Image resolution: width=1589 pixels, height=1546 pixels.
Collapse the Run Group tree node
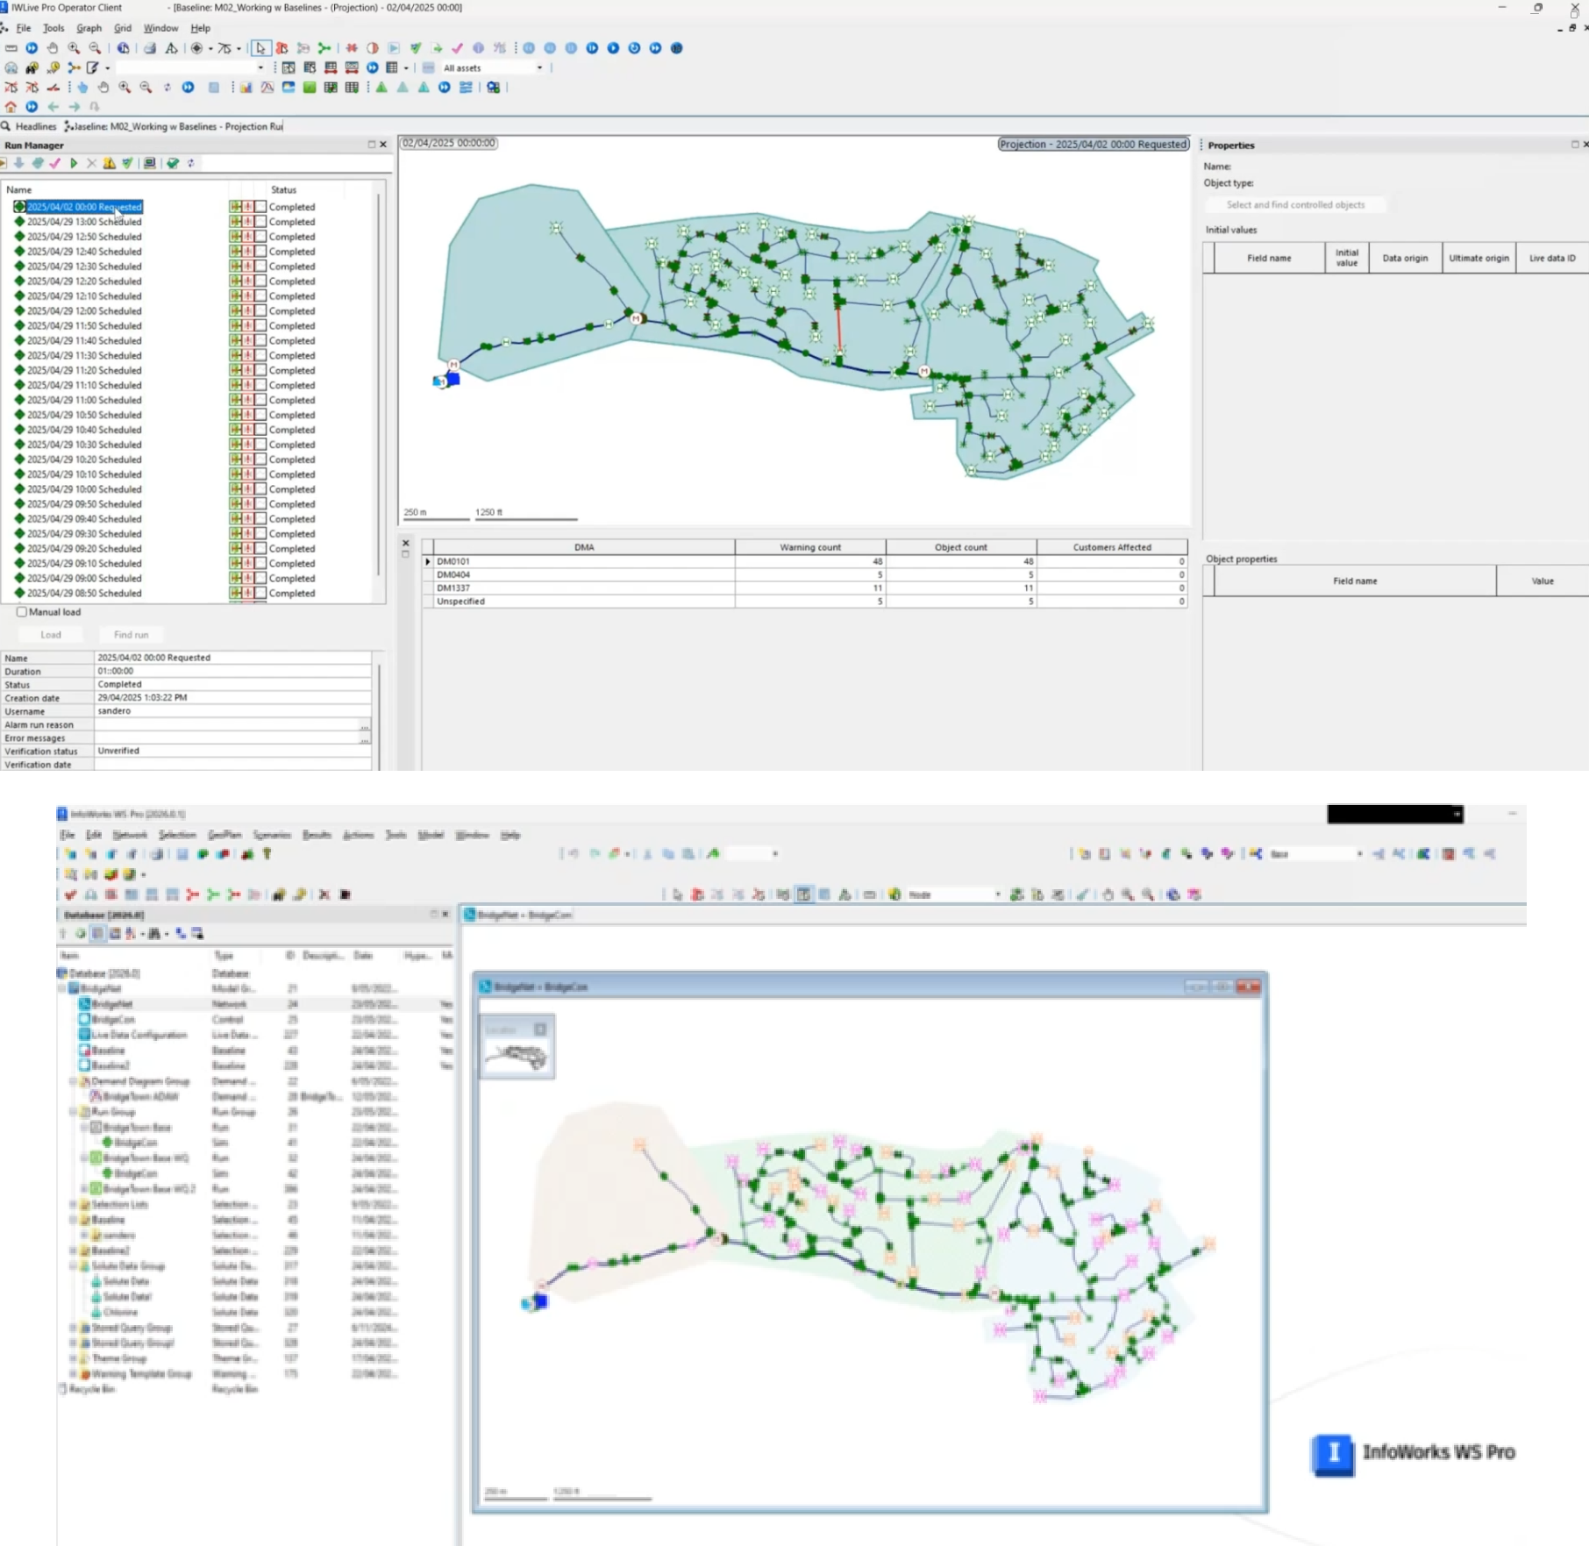pyautogui.click(x=74, y=1111)
